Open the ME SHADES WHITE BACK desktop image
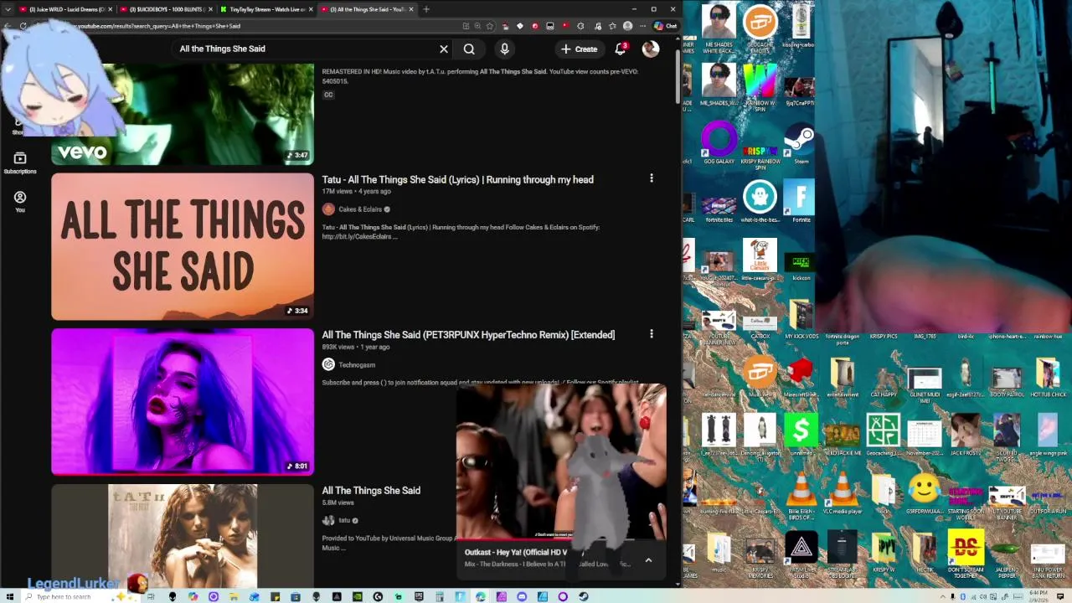 pos(718,29)
